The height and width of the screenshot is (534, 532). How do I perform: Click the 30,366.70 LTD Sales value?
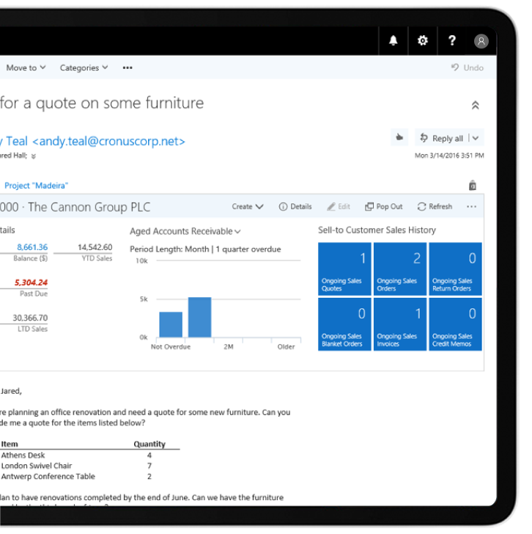(x=30, y=318)
